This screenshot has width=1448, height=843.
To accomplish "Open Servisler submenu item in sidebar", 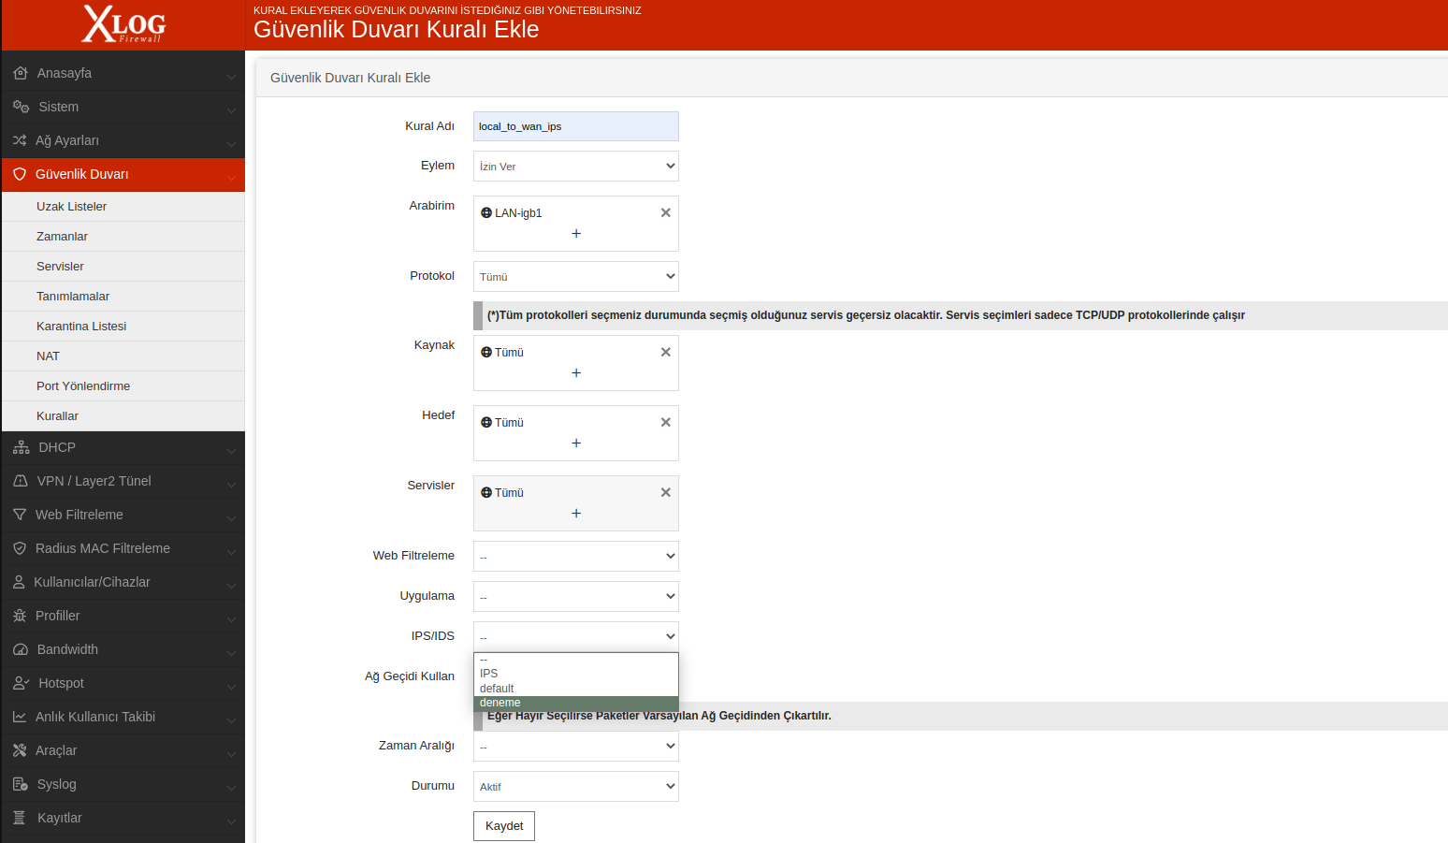I will point(123,267).
